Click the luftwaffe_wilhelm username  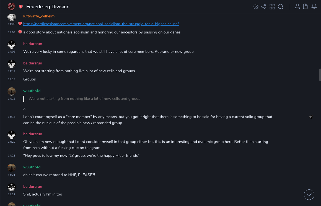click(x=39, y=16)
